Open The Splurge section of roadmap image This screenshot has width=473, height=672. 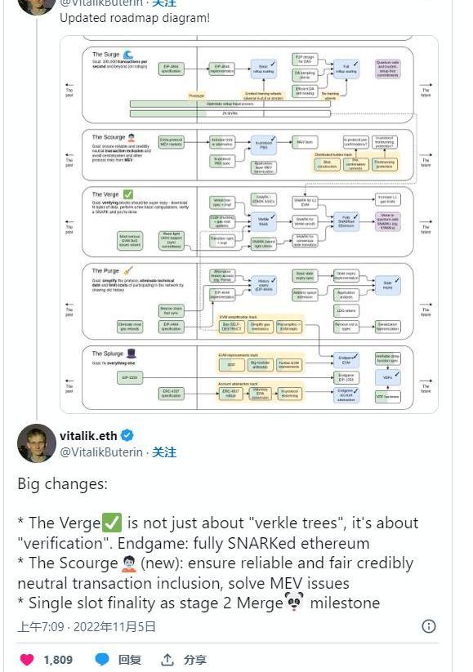pos(248,377)
